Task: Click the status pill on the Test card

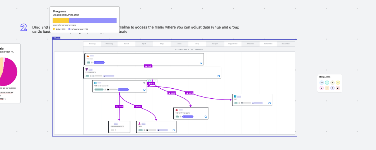Action: click(162, 130)
